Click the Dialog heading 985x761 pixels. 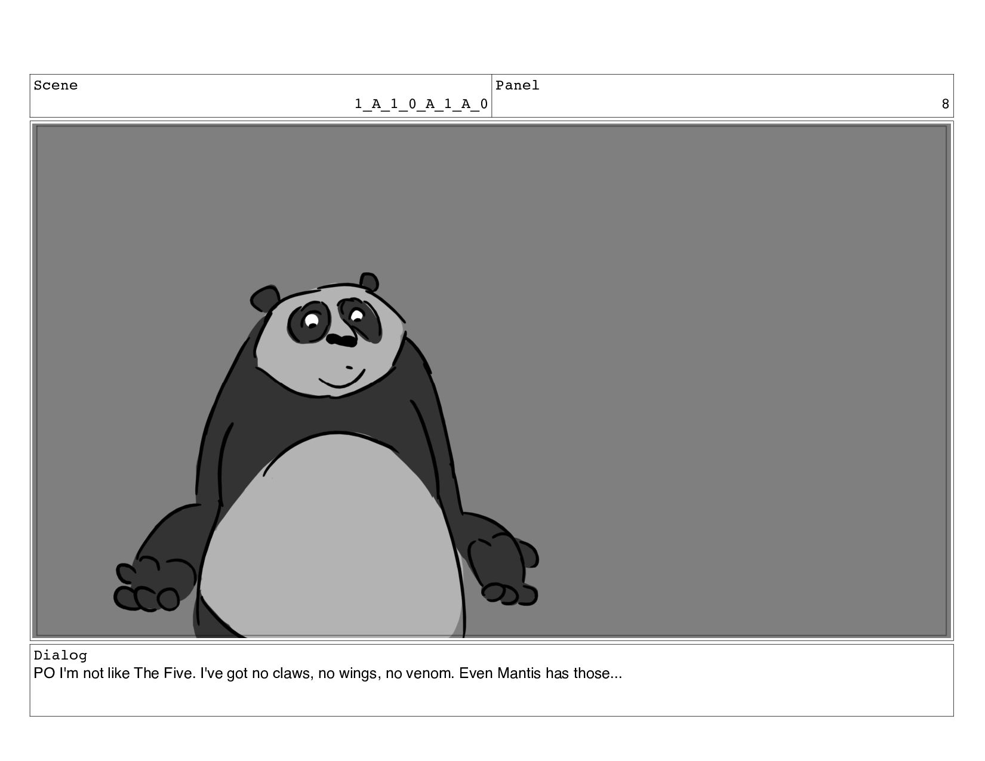click(60, 655)
